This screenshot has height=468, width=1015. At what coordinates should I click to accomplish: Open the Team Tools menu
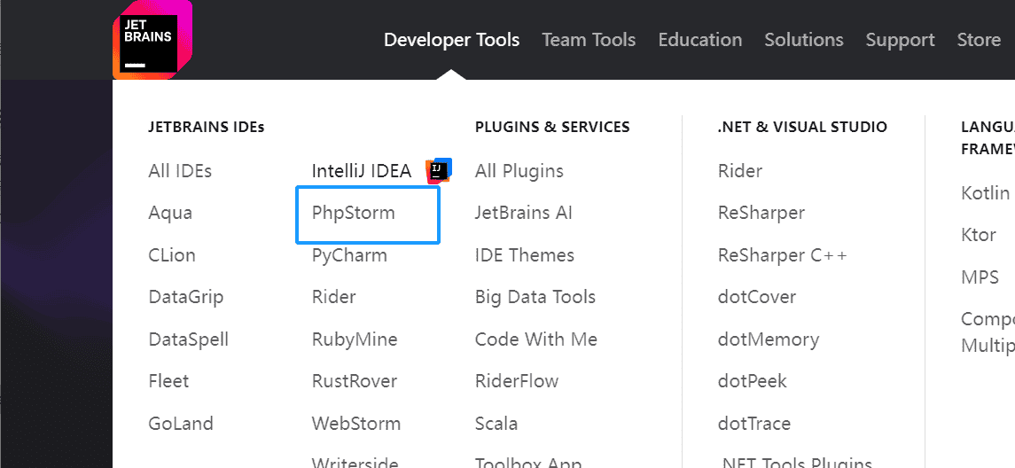pos(589,40)
